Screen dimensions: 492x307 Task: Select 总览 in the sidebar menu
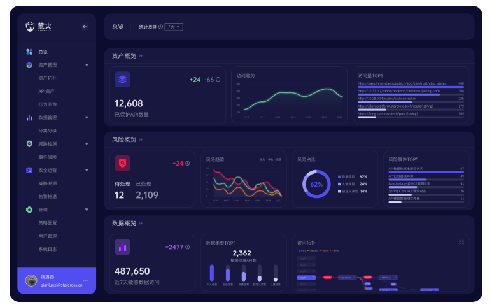coord(43,52)
